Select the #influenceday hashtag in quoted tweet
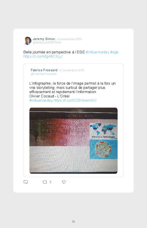This screenshot has width=147, height=228. click(41, 100)
